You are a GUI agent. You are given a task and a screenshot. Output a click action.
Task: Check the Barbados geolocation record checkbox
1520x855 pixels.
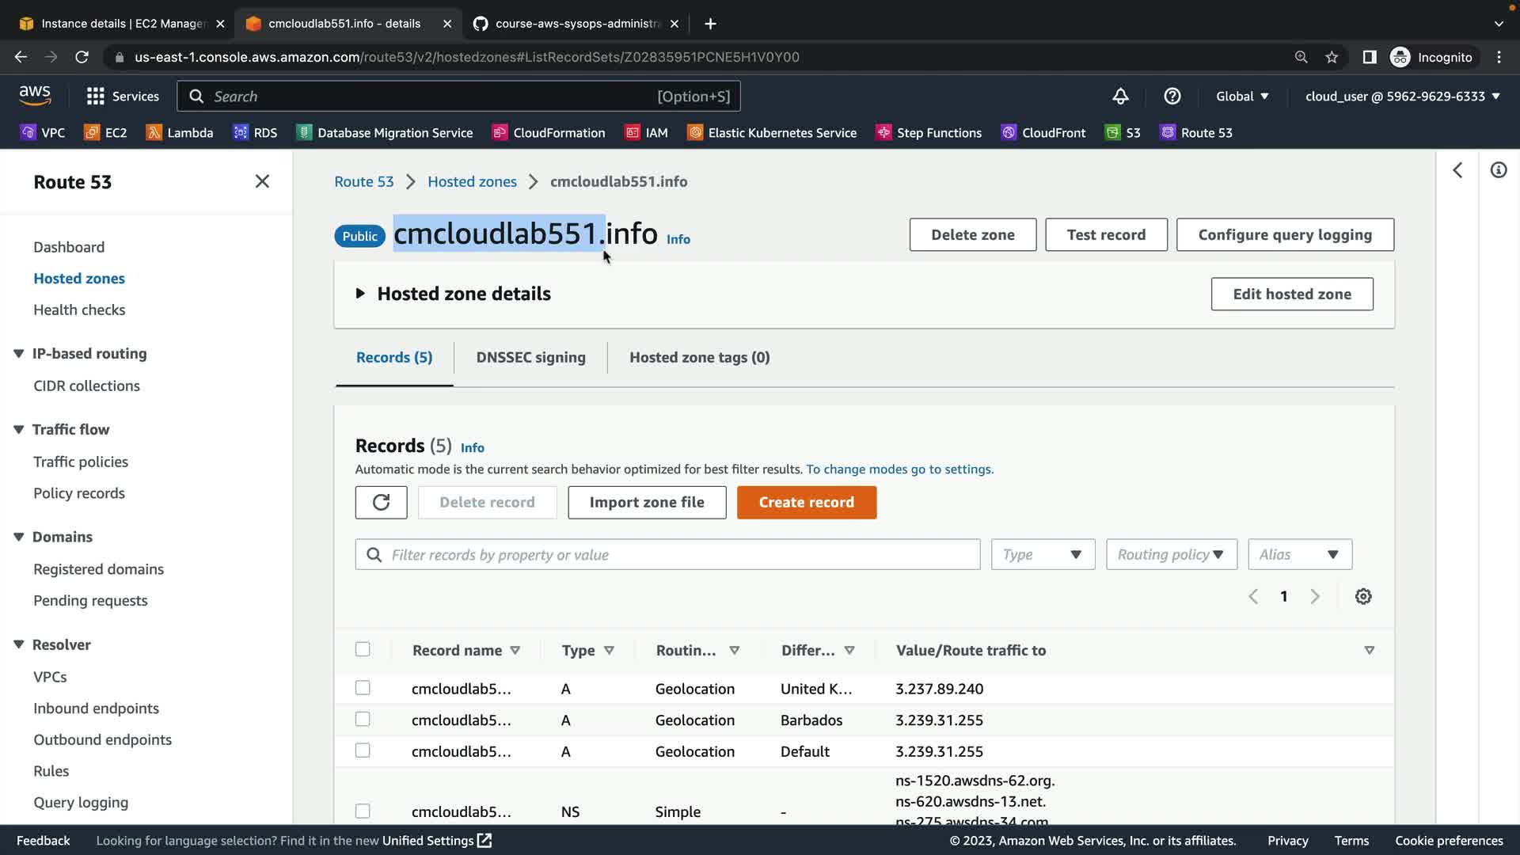[x=363, y=720]
